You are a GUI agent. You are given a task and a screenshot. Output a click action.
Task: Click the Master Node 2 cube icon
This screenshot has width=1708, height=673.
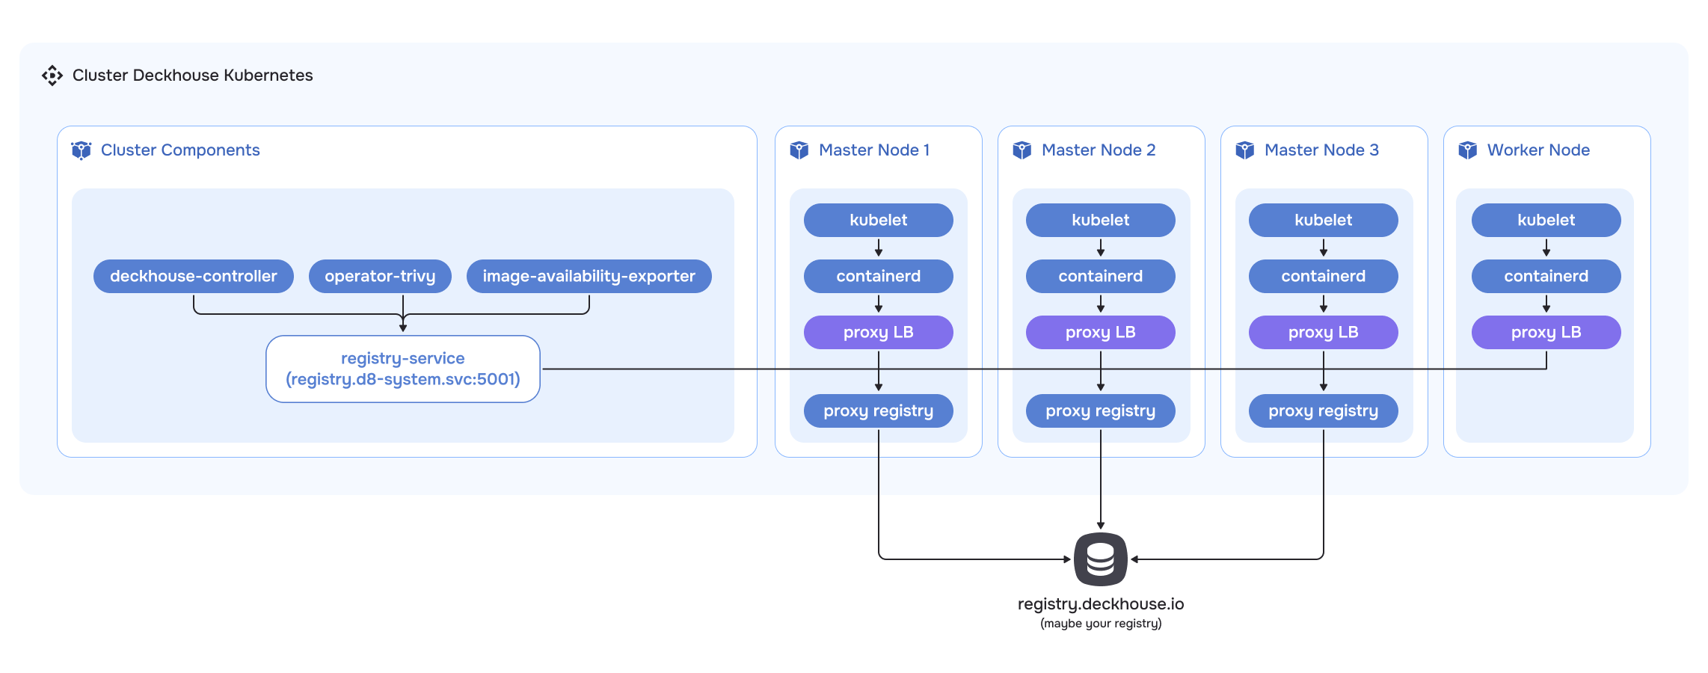(x=1022, y=150)
